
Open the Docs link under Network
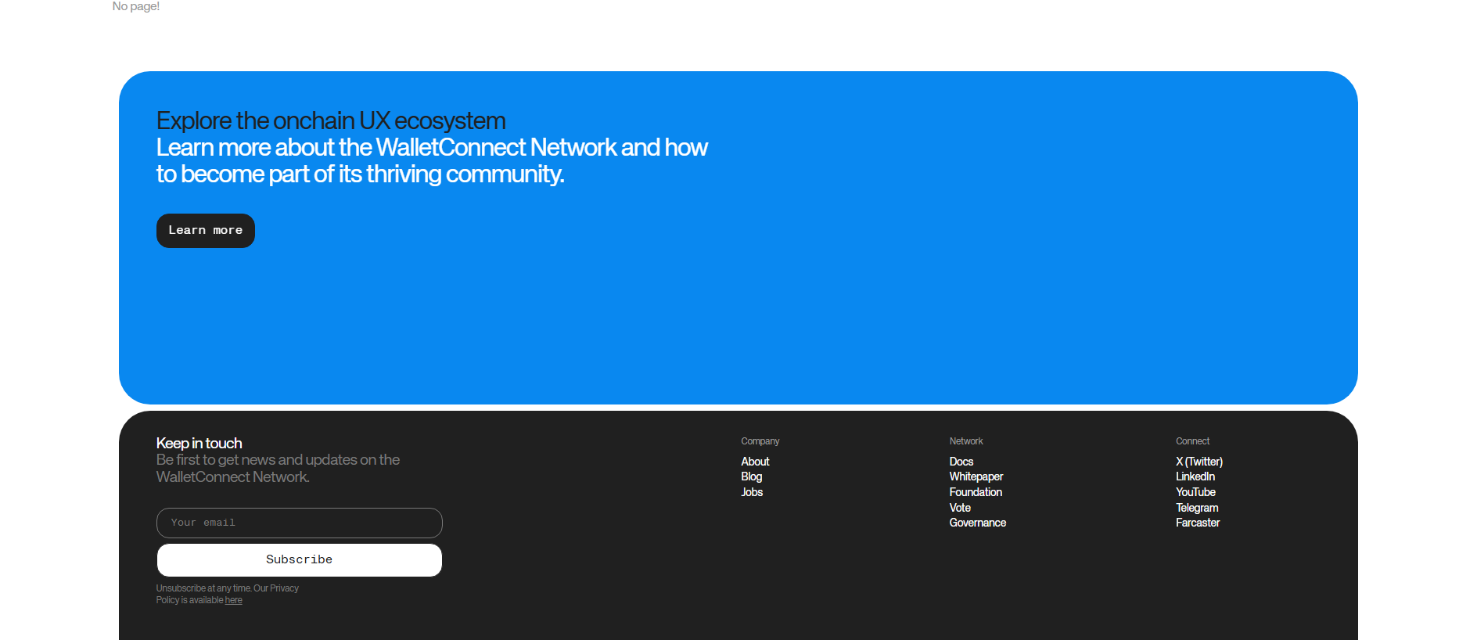[961, 462]
